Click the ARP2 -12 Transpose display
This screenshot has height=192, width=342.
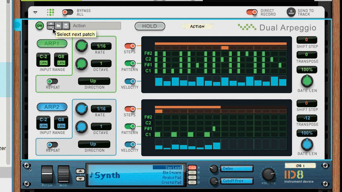[x=307, y=118]
